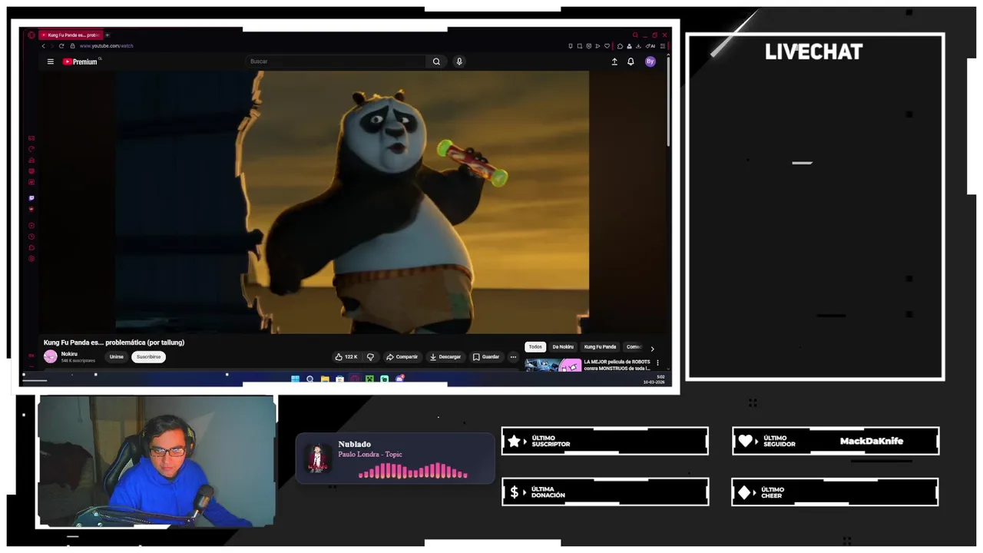Screen dimensions: 983x553
Task: Click the Compartir share button
Action: pos(402,357)
